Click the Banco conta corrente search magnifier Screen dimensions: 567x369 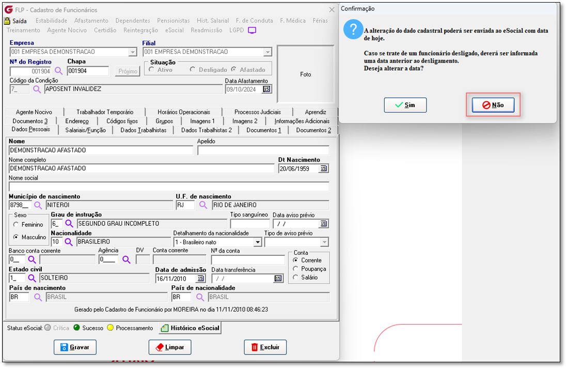point(32,259)
